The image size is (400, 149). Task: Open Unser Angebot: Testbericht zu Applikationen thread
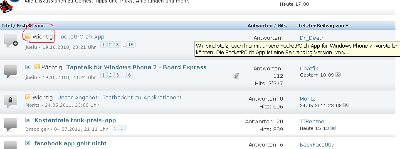point(119,98)
